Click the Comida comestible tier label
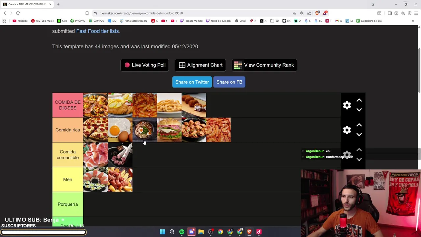The height and width of the screenshot is (237, 421). [x=68, y=155]
